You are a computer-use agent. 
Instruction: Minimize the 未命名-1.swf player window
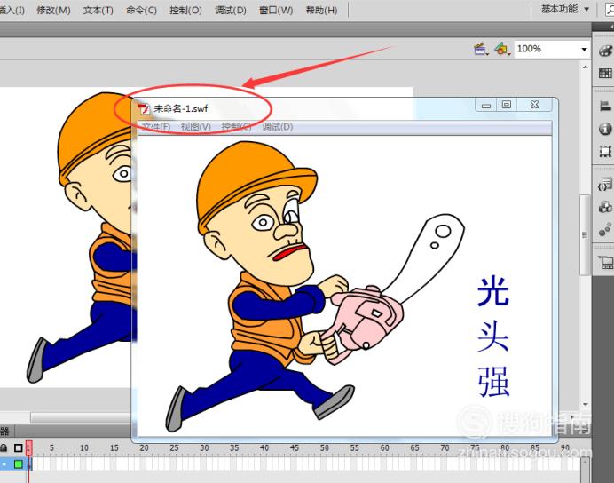pos(486,105)
